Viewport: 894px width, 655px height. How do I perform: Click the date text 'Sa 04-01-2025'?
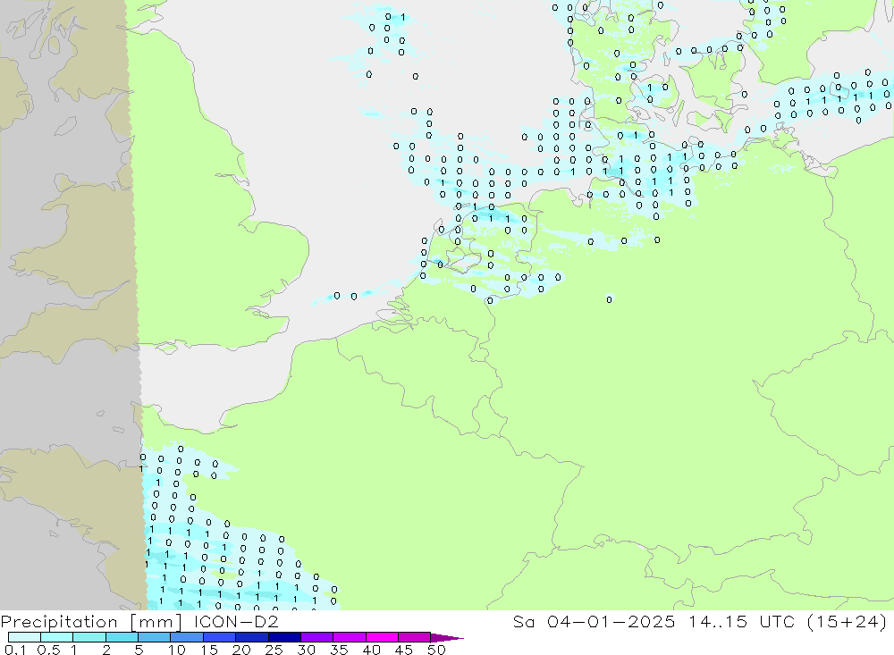pyautogui.click(x=594, y=621)
